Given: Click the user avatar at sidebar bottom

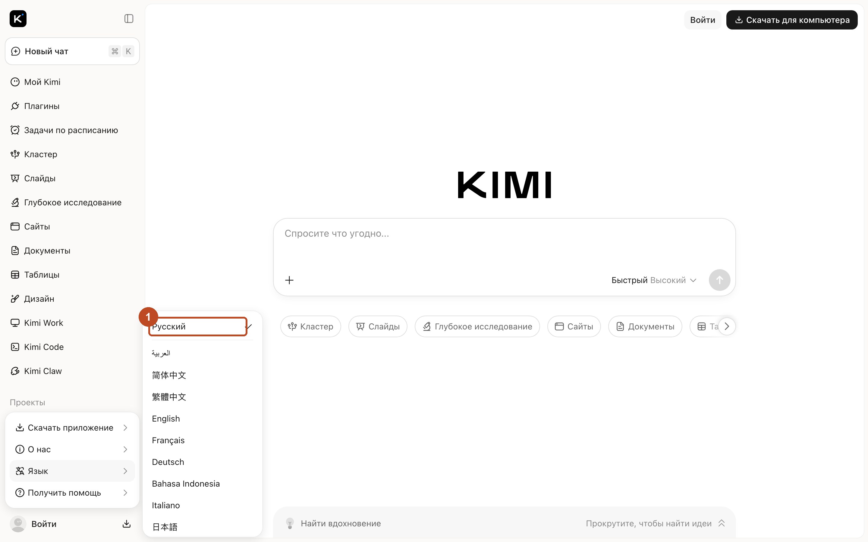Looking at the screenshot, I should 18,524.
